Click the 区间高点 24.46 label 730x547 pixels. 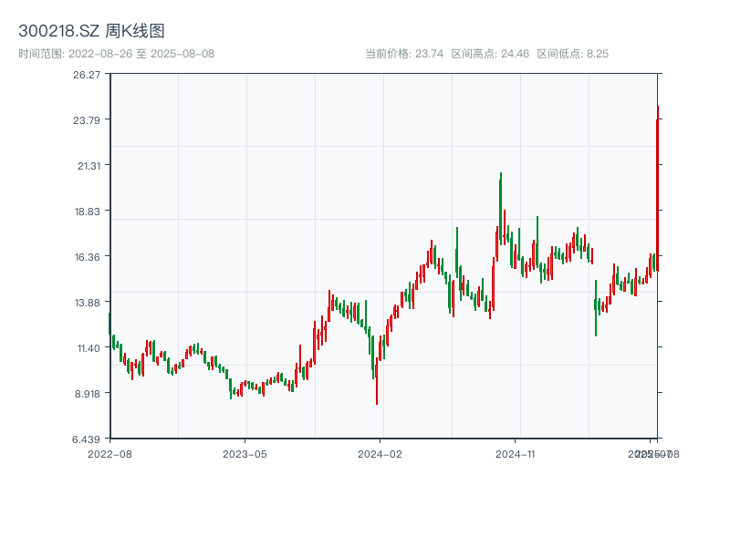(x=490, y=54)
